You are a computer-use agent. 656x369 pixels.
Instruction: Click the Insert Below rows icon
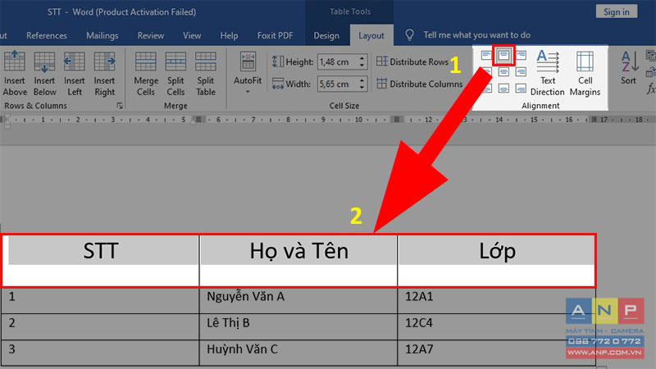pos(44,61)
